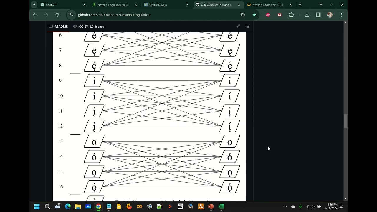Viewport: 377px width, 212px height.
Task: Launch Microsoft Edge from the taskbar
Action: [x=68, y=206]
